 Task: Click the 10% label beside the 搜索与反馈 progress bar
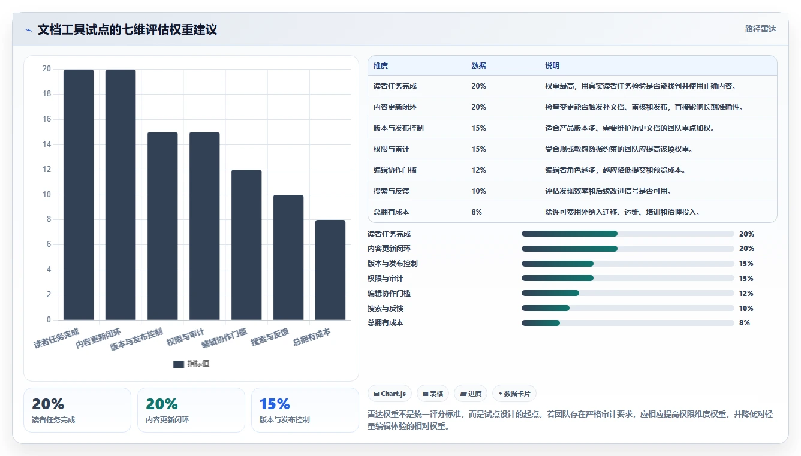[746, 309]
